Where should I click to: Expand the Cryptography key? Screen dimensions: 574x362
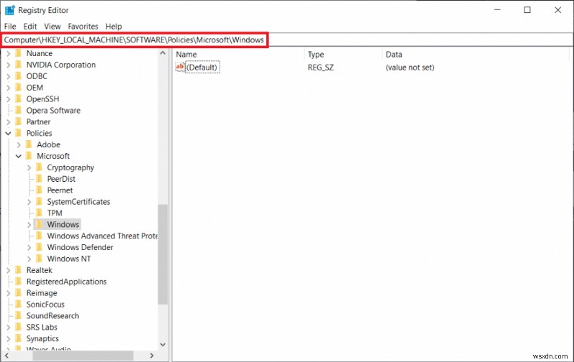(x=29, y=167)
